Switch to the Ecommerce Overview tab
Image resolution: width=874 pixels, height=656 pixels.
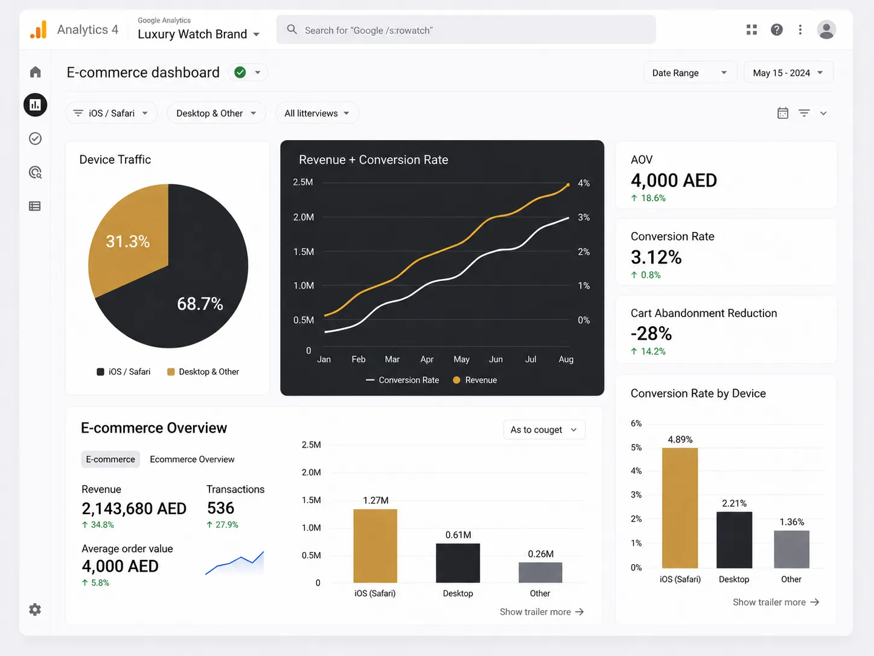click(192, 459)
